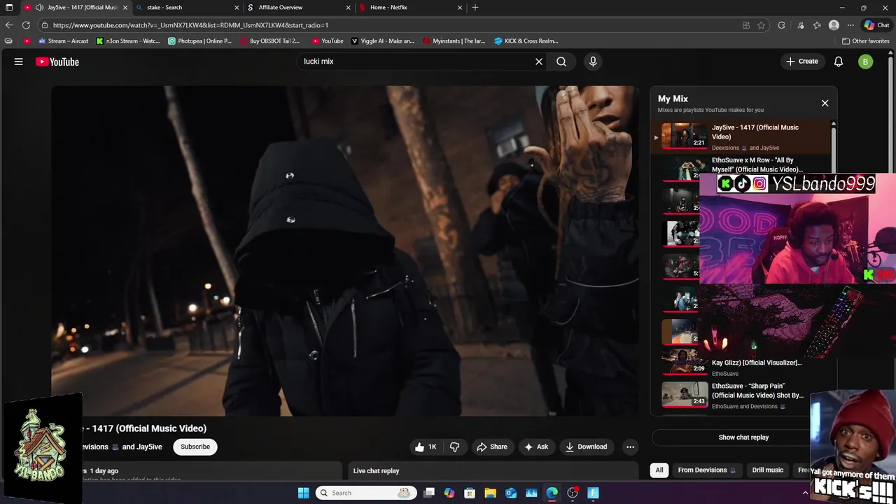The width and height of the screenshot is (896, 504).
Task: Open the YouTube Create button
Action: pyautogui.click(x=802, y=62)
